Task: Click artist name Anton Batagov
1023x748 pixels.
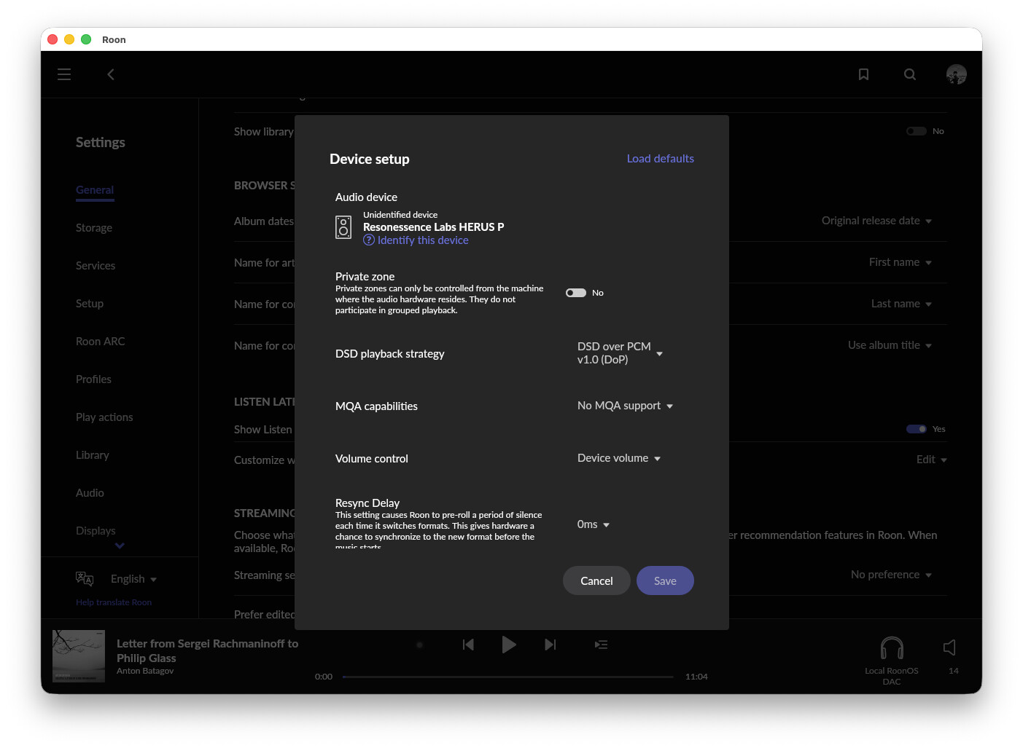Action: coord(145,671)
